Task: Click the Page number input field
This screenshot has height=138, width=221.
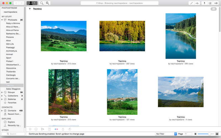Action: click(188, 134)
